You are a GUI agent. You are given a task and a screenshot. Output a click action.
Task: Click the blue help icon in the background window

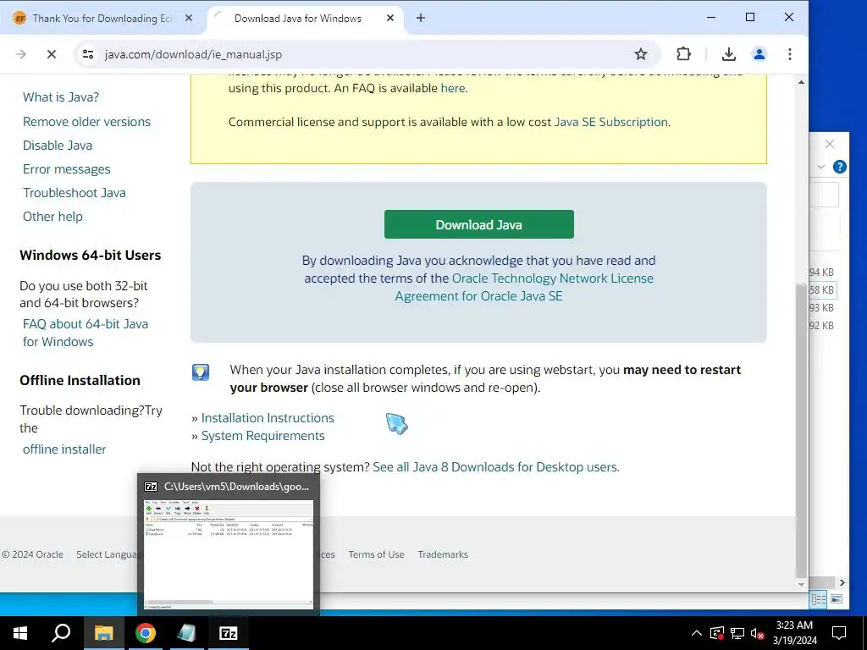pyautogui.click(x=839, y=167)
